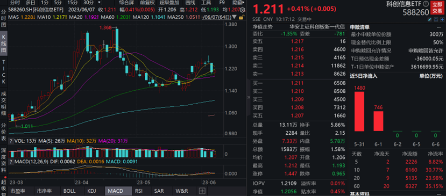Screen dimensions: 446x196
Task: Click 立即交易 trade button
Action: tap(437, 8)
